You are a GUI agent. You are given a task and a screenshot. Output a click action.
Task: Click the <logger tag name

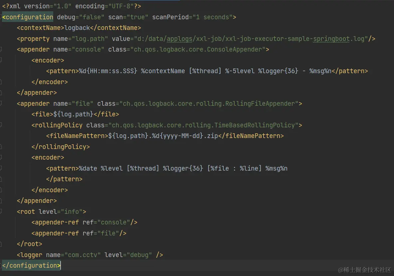[x=29, y=255]
